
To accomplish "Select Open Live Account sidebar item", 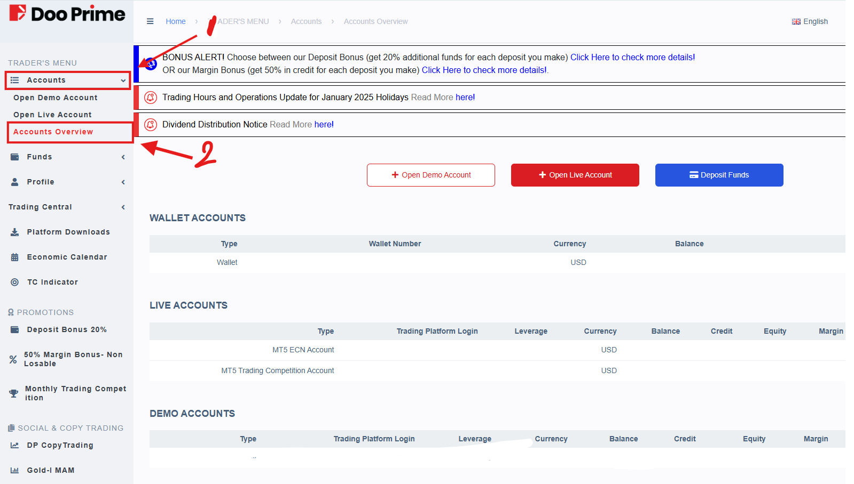I will tap(52, 115).
